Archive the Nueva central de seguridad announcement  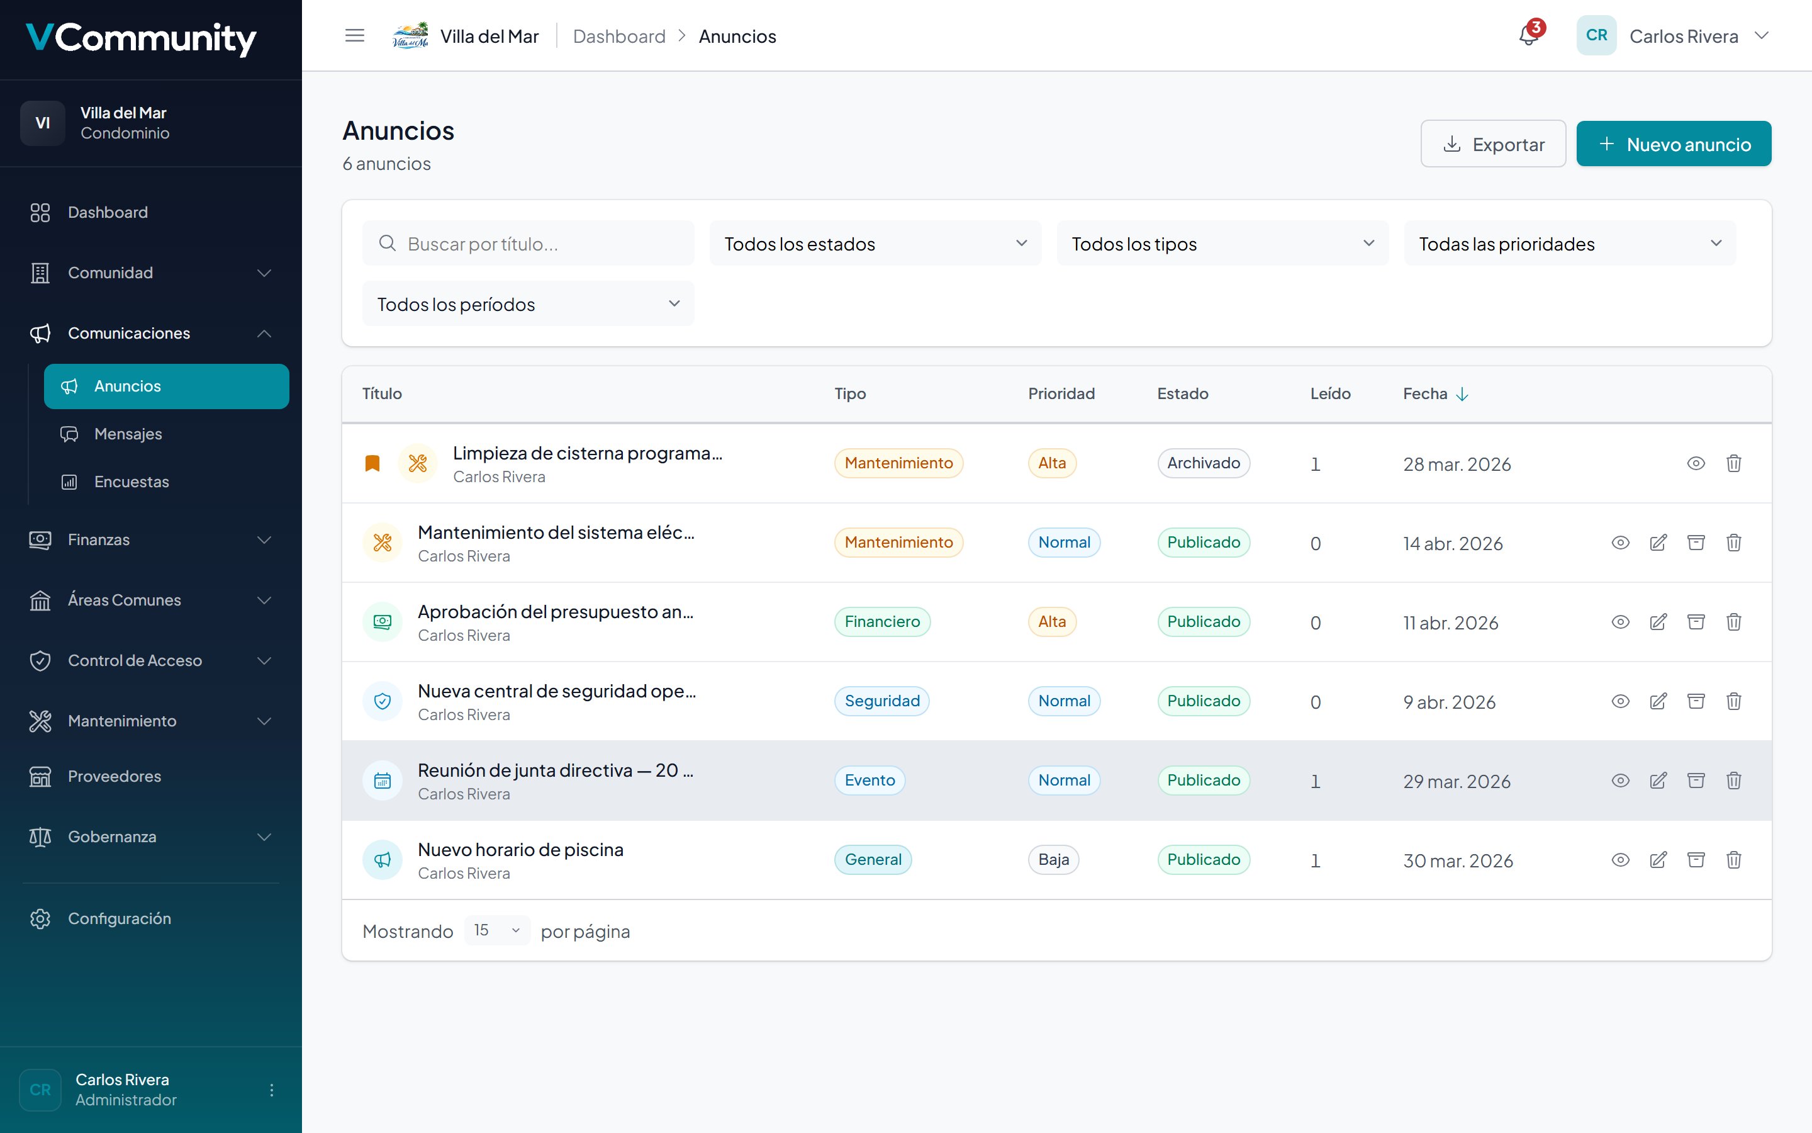(x=1695, y=701)
